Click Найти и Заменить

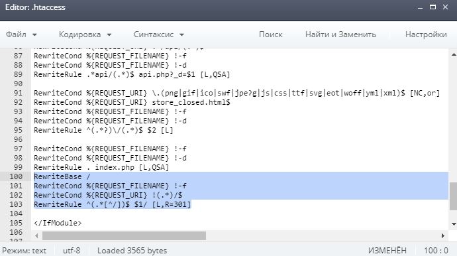pos(340,34)
